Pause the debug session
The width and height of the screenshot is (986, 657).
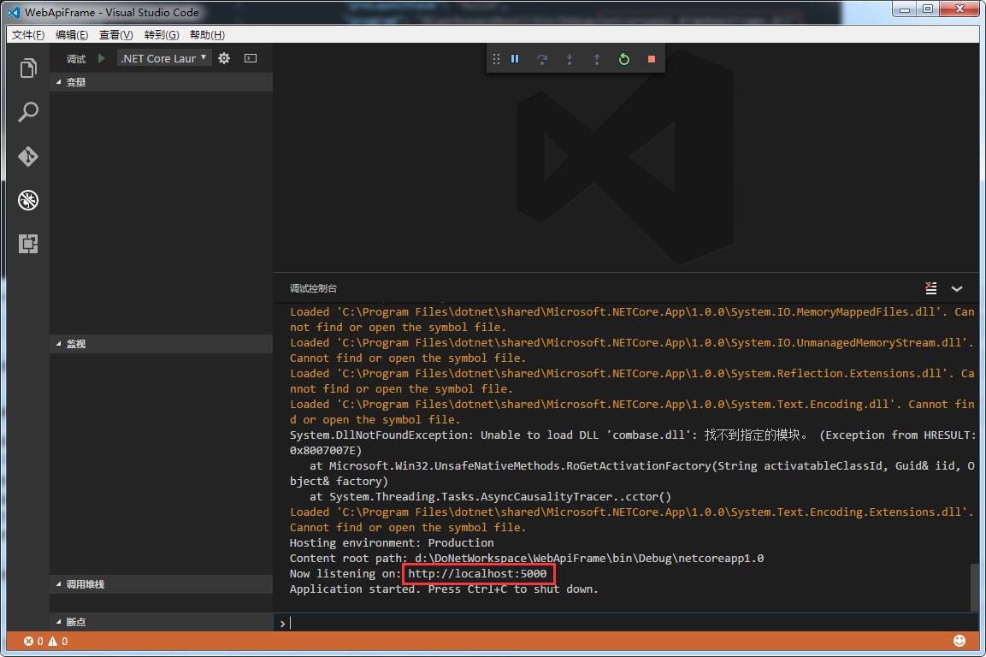coord(515,58)
